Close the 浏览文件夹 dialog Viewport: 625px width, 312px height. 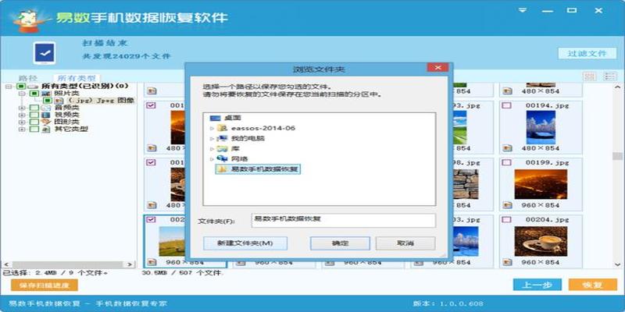437,68
